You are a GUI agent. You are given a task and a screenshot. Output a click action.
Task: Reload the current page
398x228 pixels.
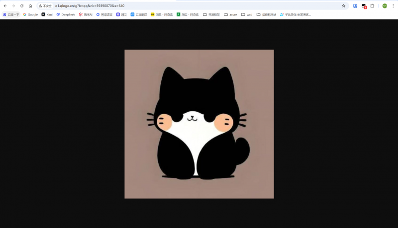point(22,6)
